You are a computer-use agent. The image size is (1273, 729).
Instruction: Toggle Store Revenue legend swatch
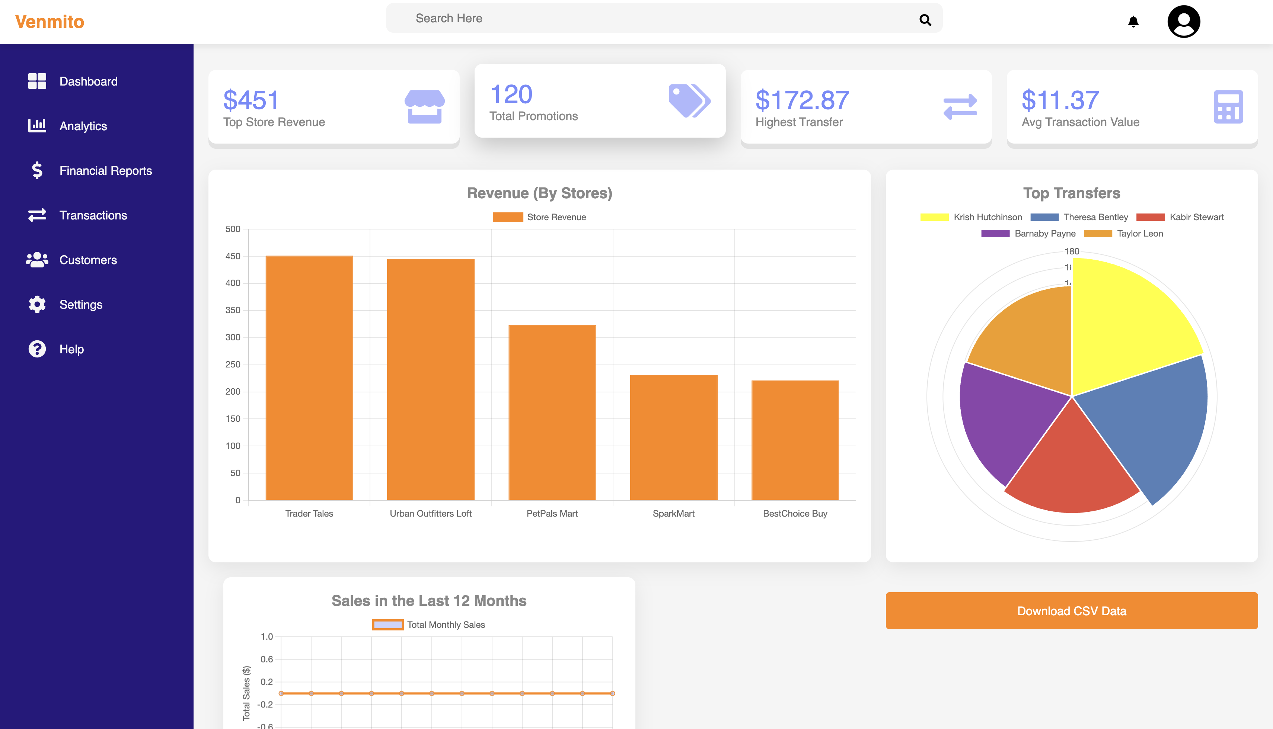coord(507,217)
